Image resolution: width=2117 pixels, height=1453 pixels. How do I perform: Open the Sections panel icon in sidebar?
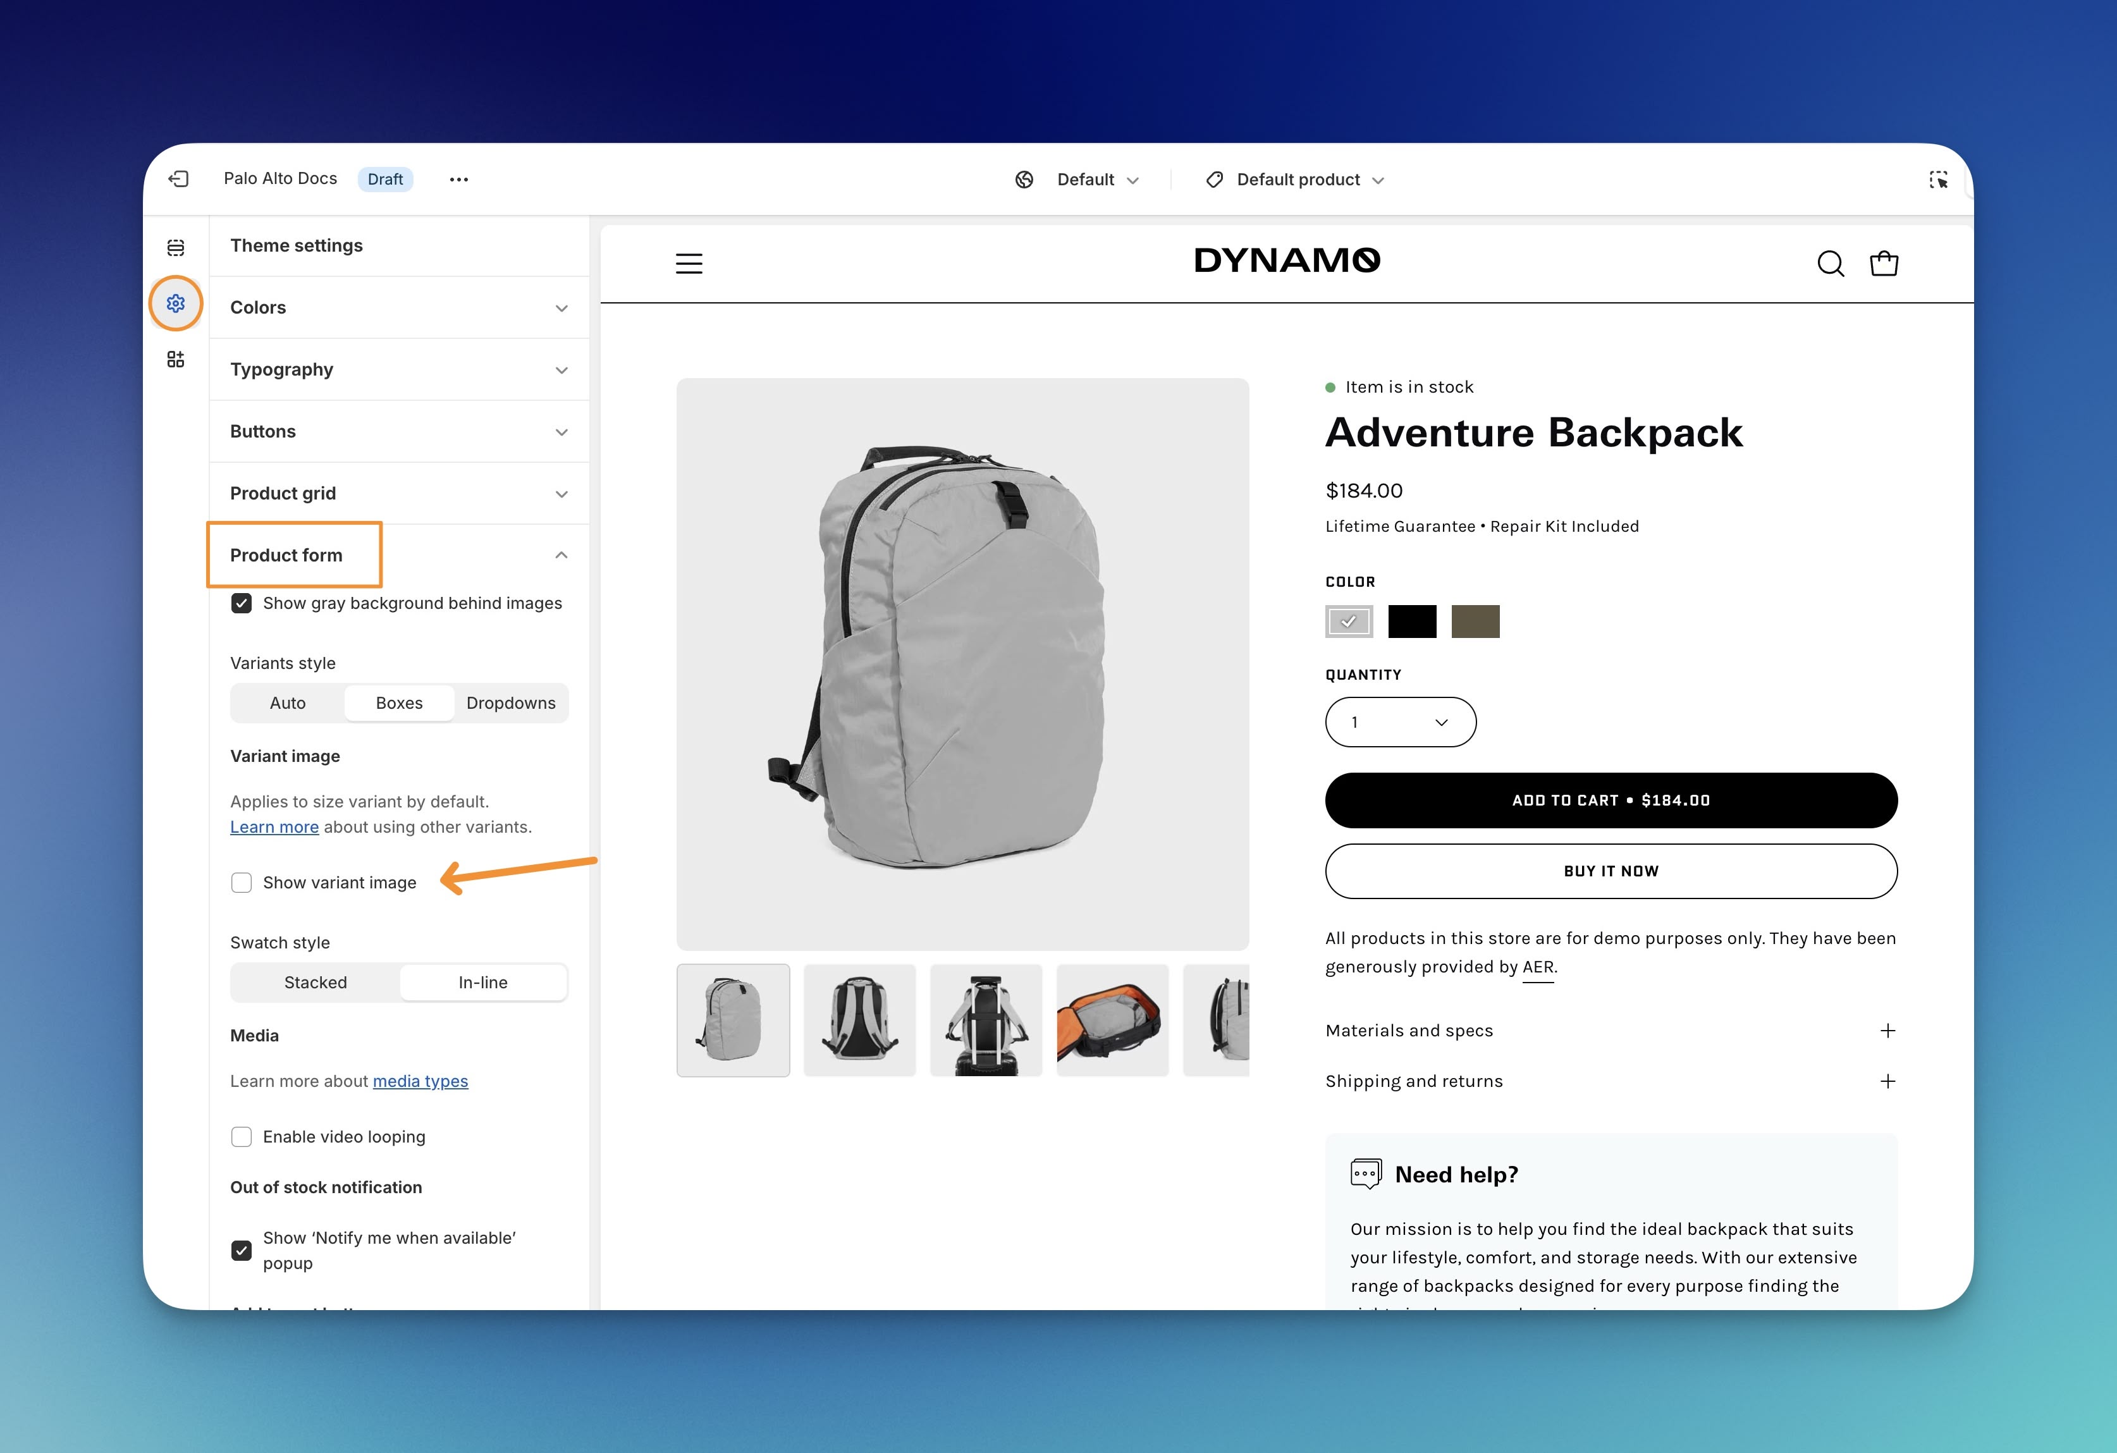tap(176, 247)
